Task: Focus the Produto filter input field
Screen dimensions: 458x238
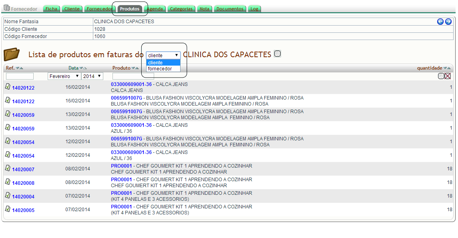Action: click(133, 76)
